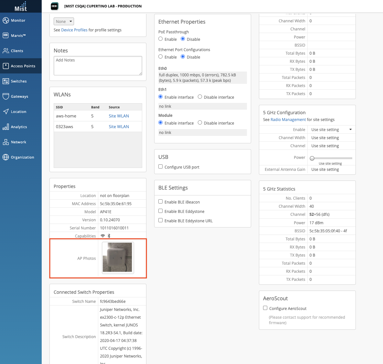The image size is (383, 364).
Task: Click channel value 52+56 (dfs)
Action: tap(319, 215)
